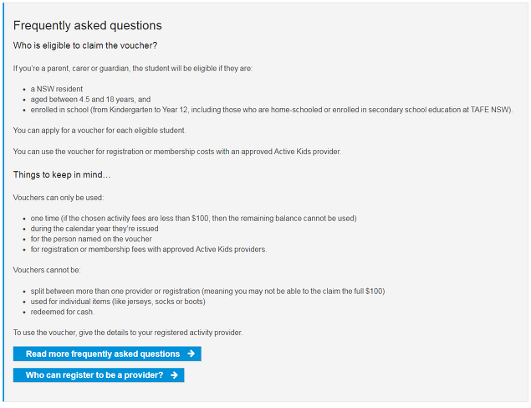Click 'You can apply for a voucher' sentence
Image resolution: width=531 pixels, height=408 pixels.
[x=100, y=131]
